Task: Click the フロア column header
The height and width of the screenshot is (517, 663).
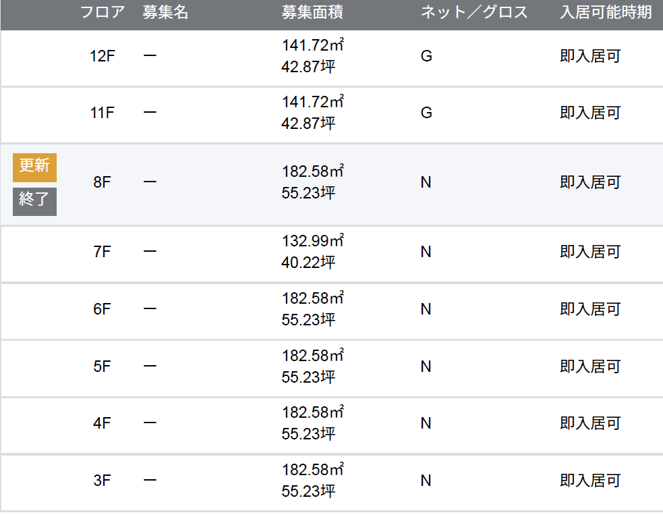Action: pos(103,13)
